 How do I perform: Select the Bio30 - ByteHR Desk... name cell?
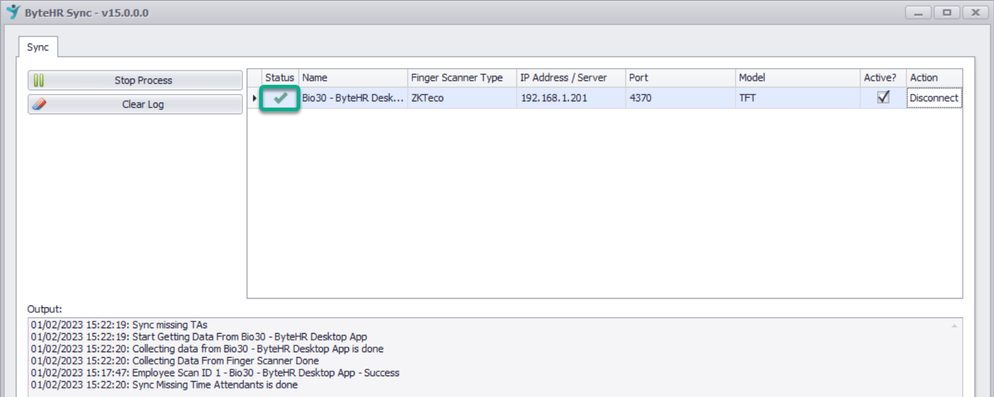point(353,98)
